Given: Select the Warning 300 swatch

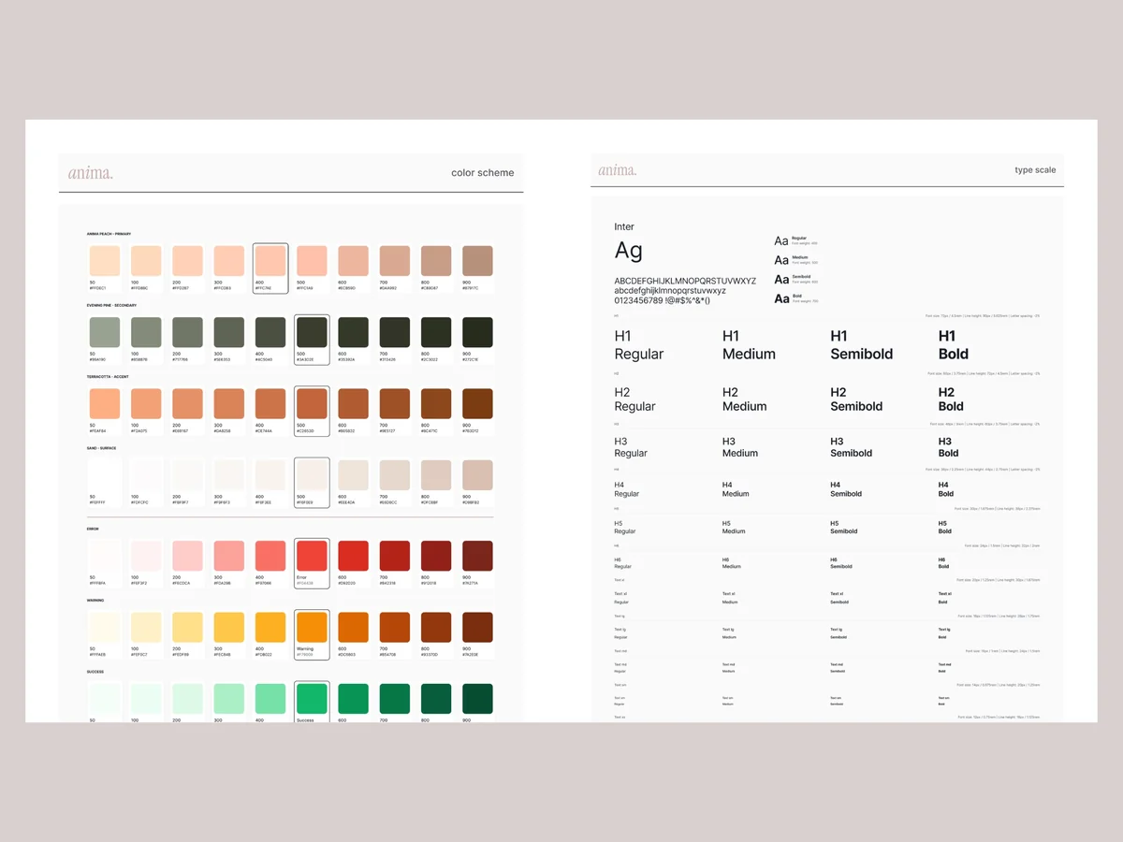Looking at the screenshot, I should [x=228, y=627].
